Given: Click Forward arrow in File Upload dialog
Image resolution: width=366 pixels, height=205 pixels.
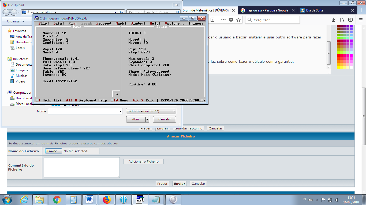Looking at the screenshot, I should point(14,12).
